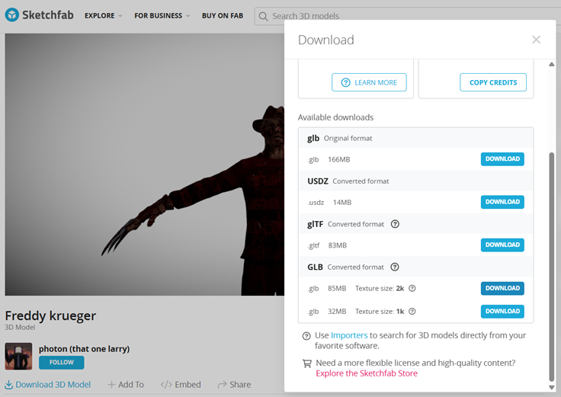
Task: Open the Explore dropdown menu
Action: pyautogui.click(x=103, y=16)
